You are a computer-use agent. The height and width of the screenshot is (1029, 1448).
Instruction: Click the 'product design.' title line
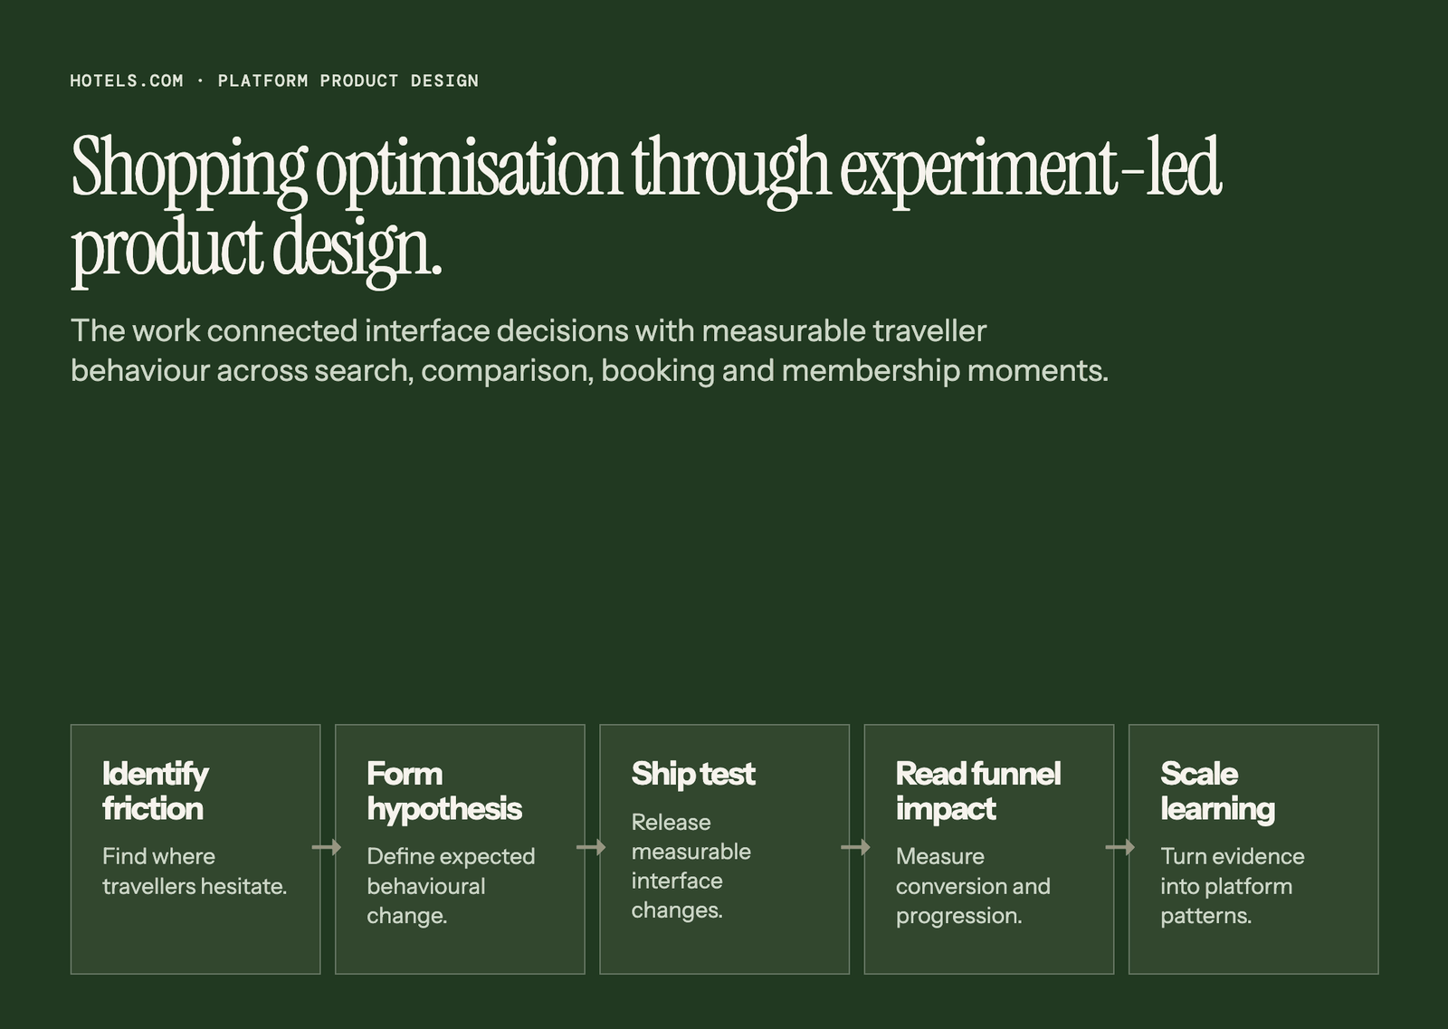coord(256,249)
